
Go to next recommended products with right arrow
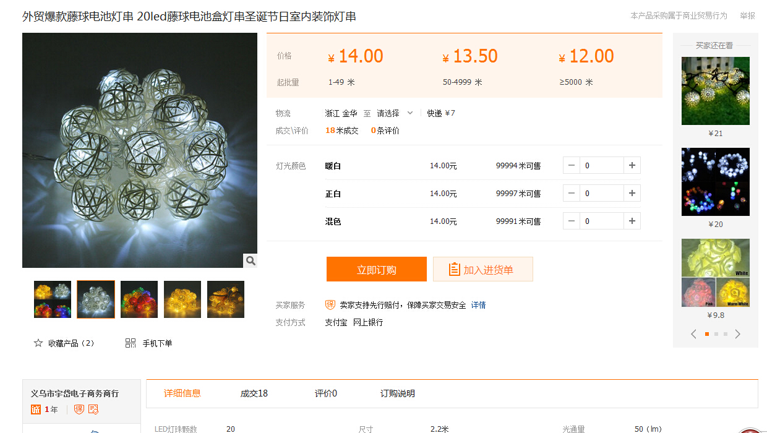[x=737, y=334]
